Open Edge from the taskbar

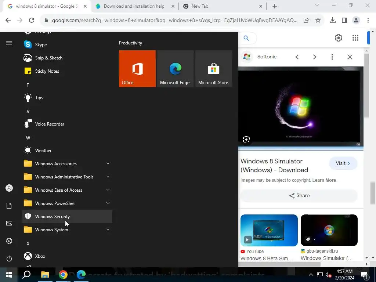tap(81, 275)
